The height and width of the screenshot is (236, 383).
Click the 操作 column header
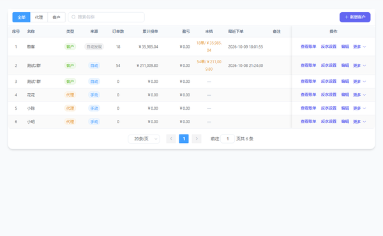[x=333, y=31]
